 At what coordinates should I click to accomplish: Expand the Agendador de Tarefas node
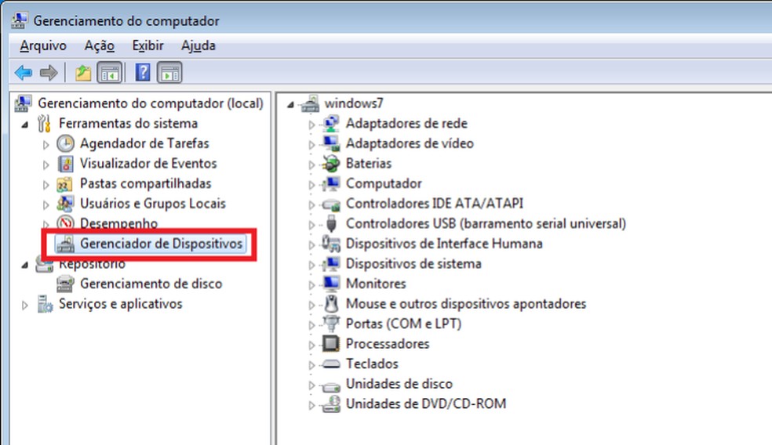click(46, 145)
